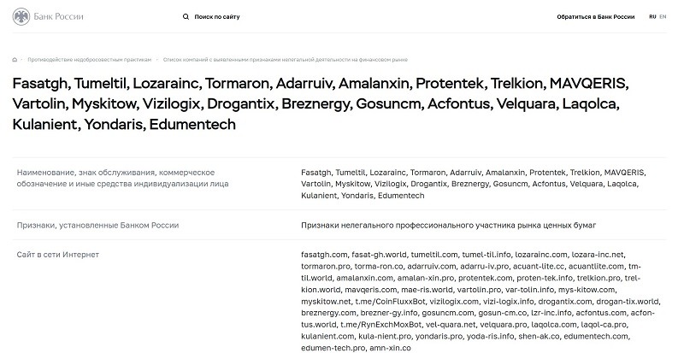Click the page heading starting with Fasatgh
Viewport: 684px width, 353px height.
point(320,104)
